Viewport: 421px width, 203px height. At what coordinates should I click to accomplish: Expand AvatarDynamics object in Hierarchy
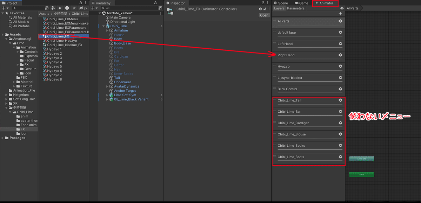point(108,86)
